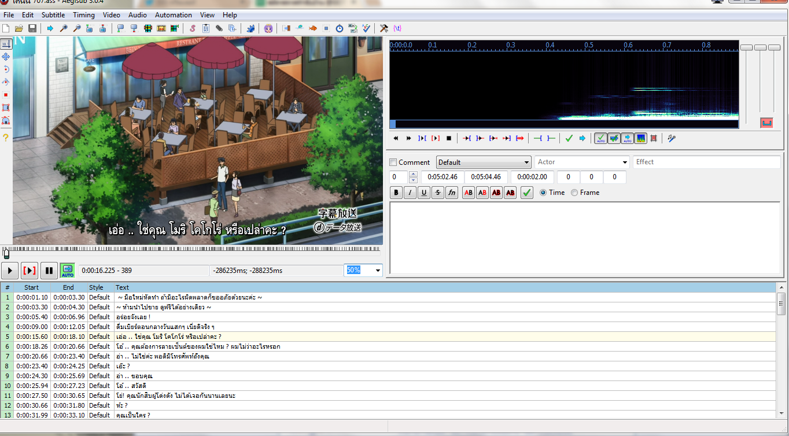Open the Actor combo box

click(625, 162)
